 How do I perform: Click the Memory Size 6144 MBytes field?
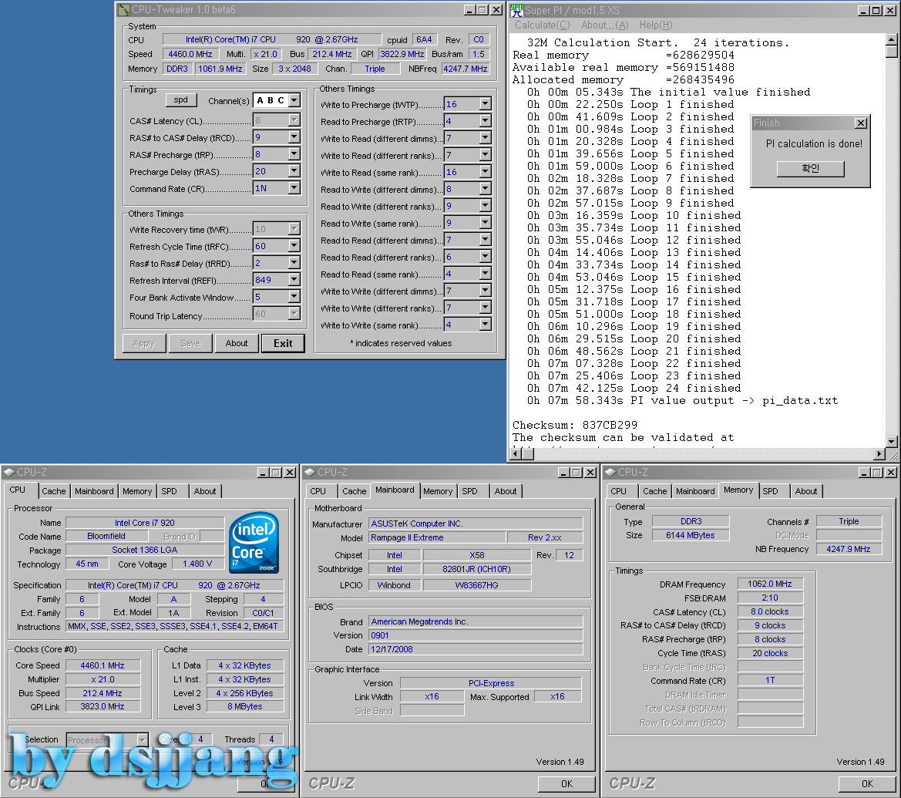tap(690, 534)
